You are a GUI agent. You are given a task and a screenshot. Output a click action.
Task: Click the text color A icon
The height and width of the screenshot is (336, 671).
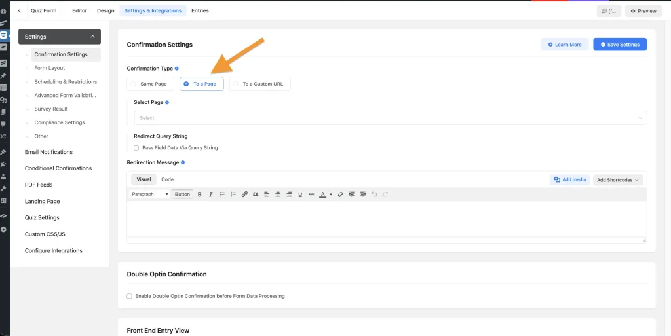pos(322,195)
